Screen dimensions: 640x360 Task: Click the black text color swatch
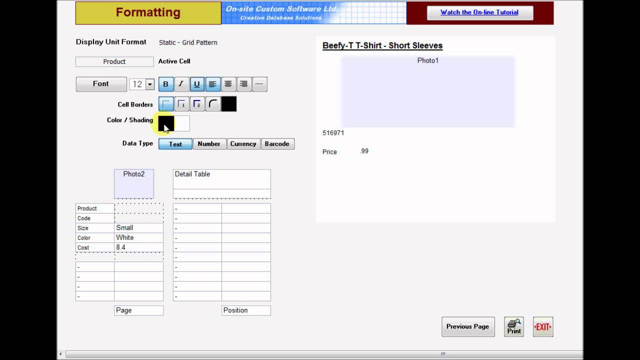pos(166,123)
